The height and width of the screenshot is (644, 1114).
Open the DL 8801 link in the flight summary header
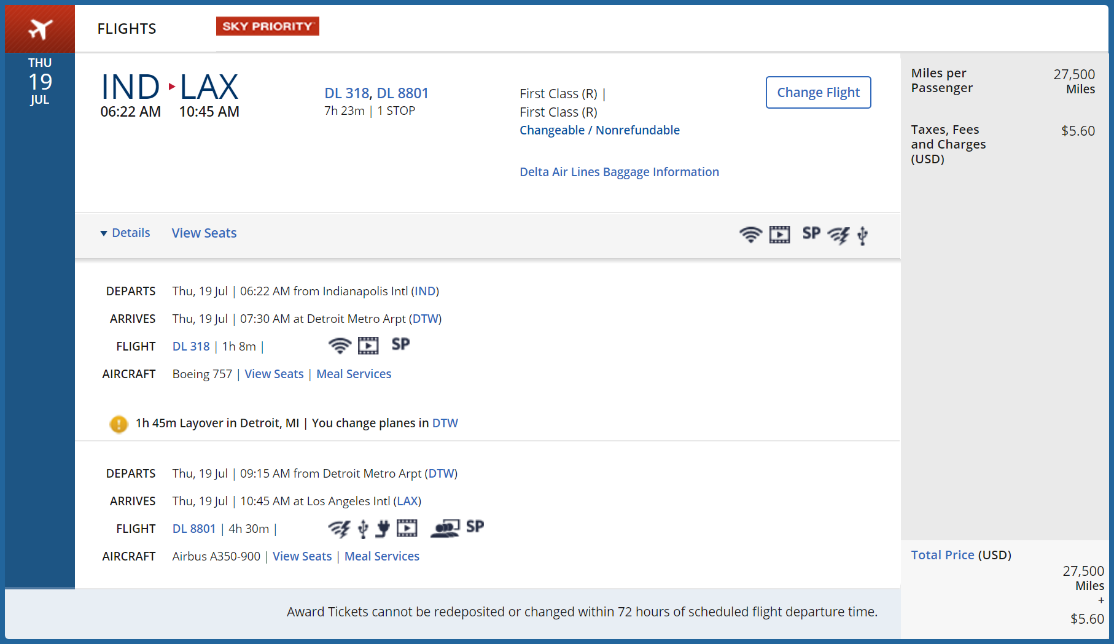pyautogui.click(x=402, y=93)
